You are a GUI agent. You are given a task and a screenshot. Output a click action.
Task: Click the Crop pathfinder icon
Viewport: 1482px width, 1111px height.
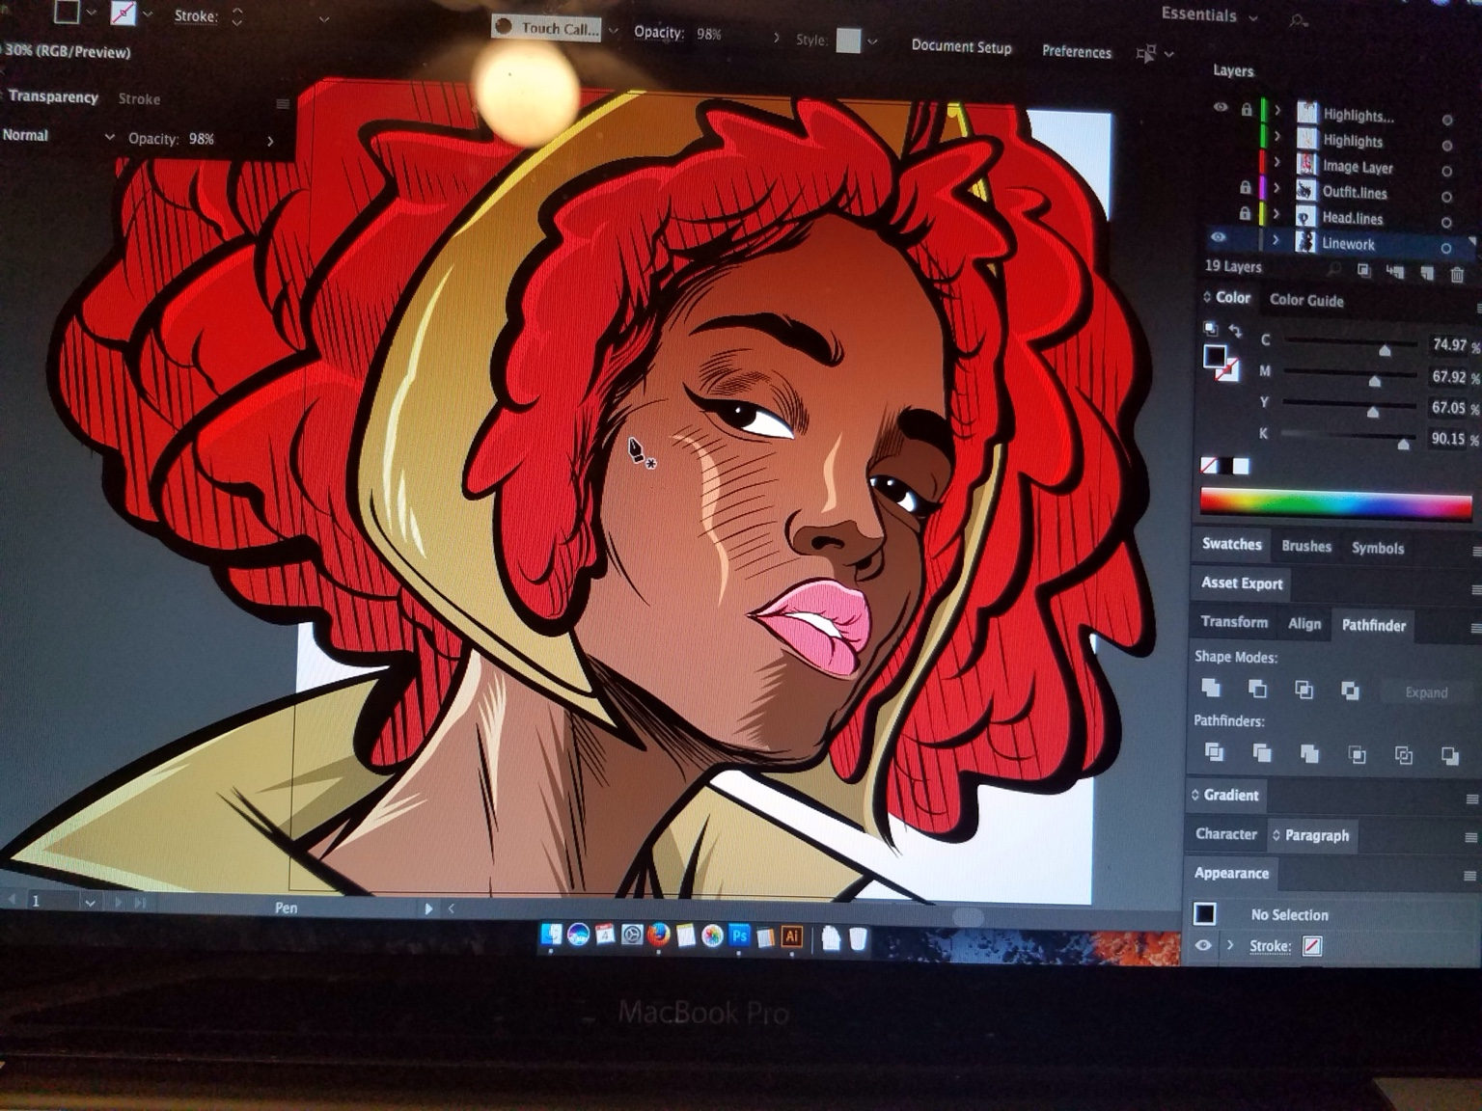[x=1357, y=754]
